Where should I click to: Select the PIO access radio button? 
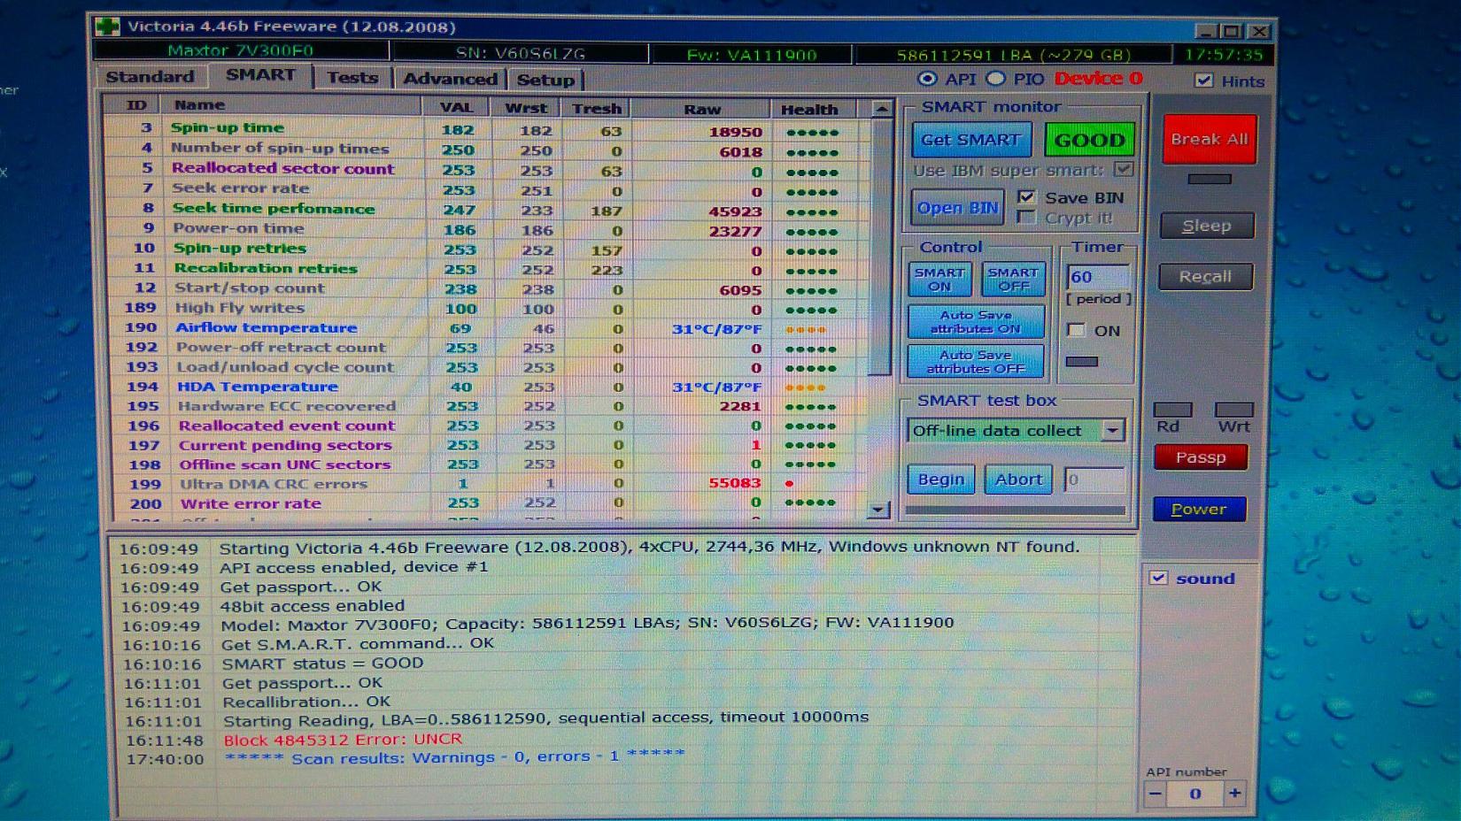click(x=996, y=79)
